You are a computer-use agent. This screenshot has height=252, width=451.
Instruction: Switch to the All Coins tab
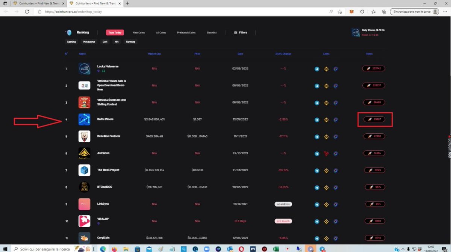click(161, 33)
